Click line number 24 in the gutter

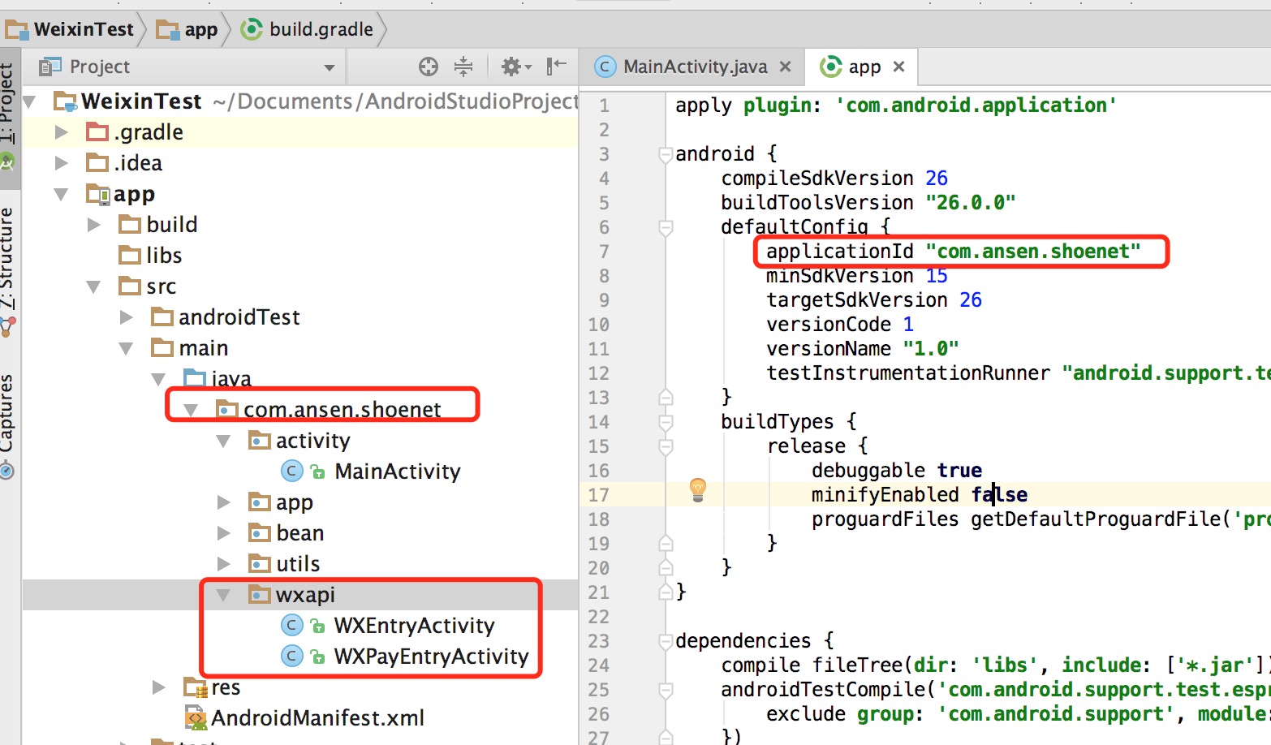[598, 665]
